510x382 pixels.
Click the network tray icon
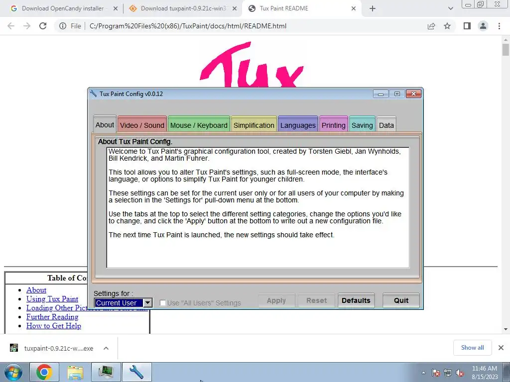(x=448, y=373)
